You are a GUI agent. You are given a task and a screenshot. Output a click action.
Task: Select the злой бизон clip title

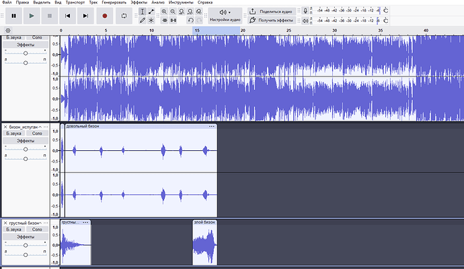[204, 222]
